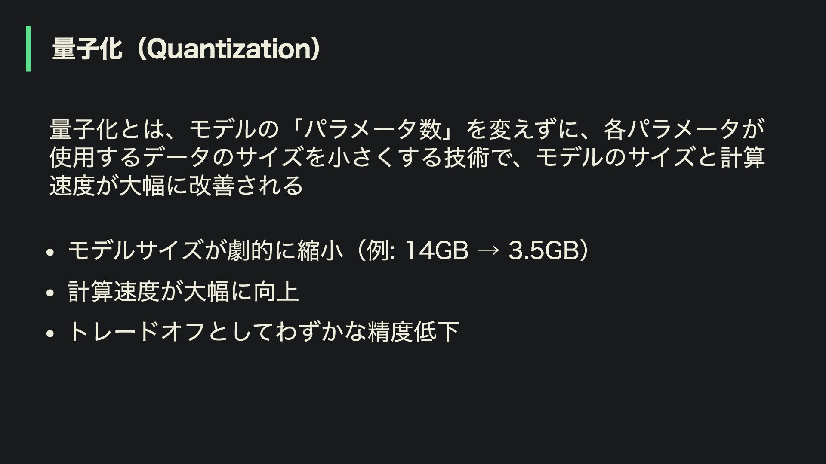Click the third paragraph line 速度が大幅に改善される
Screen dimensions: 826x464
click(x=177, y=186)
